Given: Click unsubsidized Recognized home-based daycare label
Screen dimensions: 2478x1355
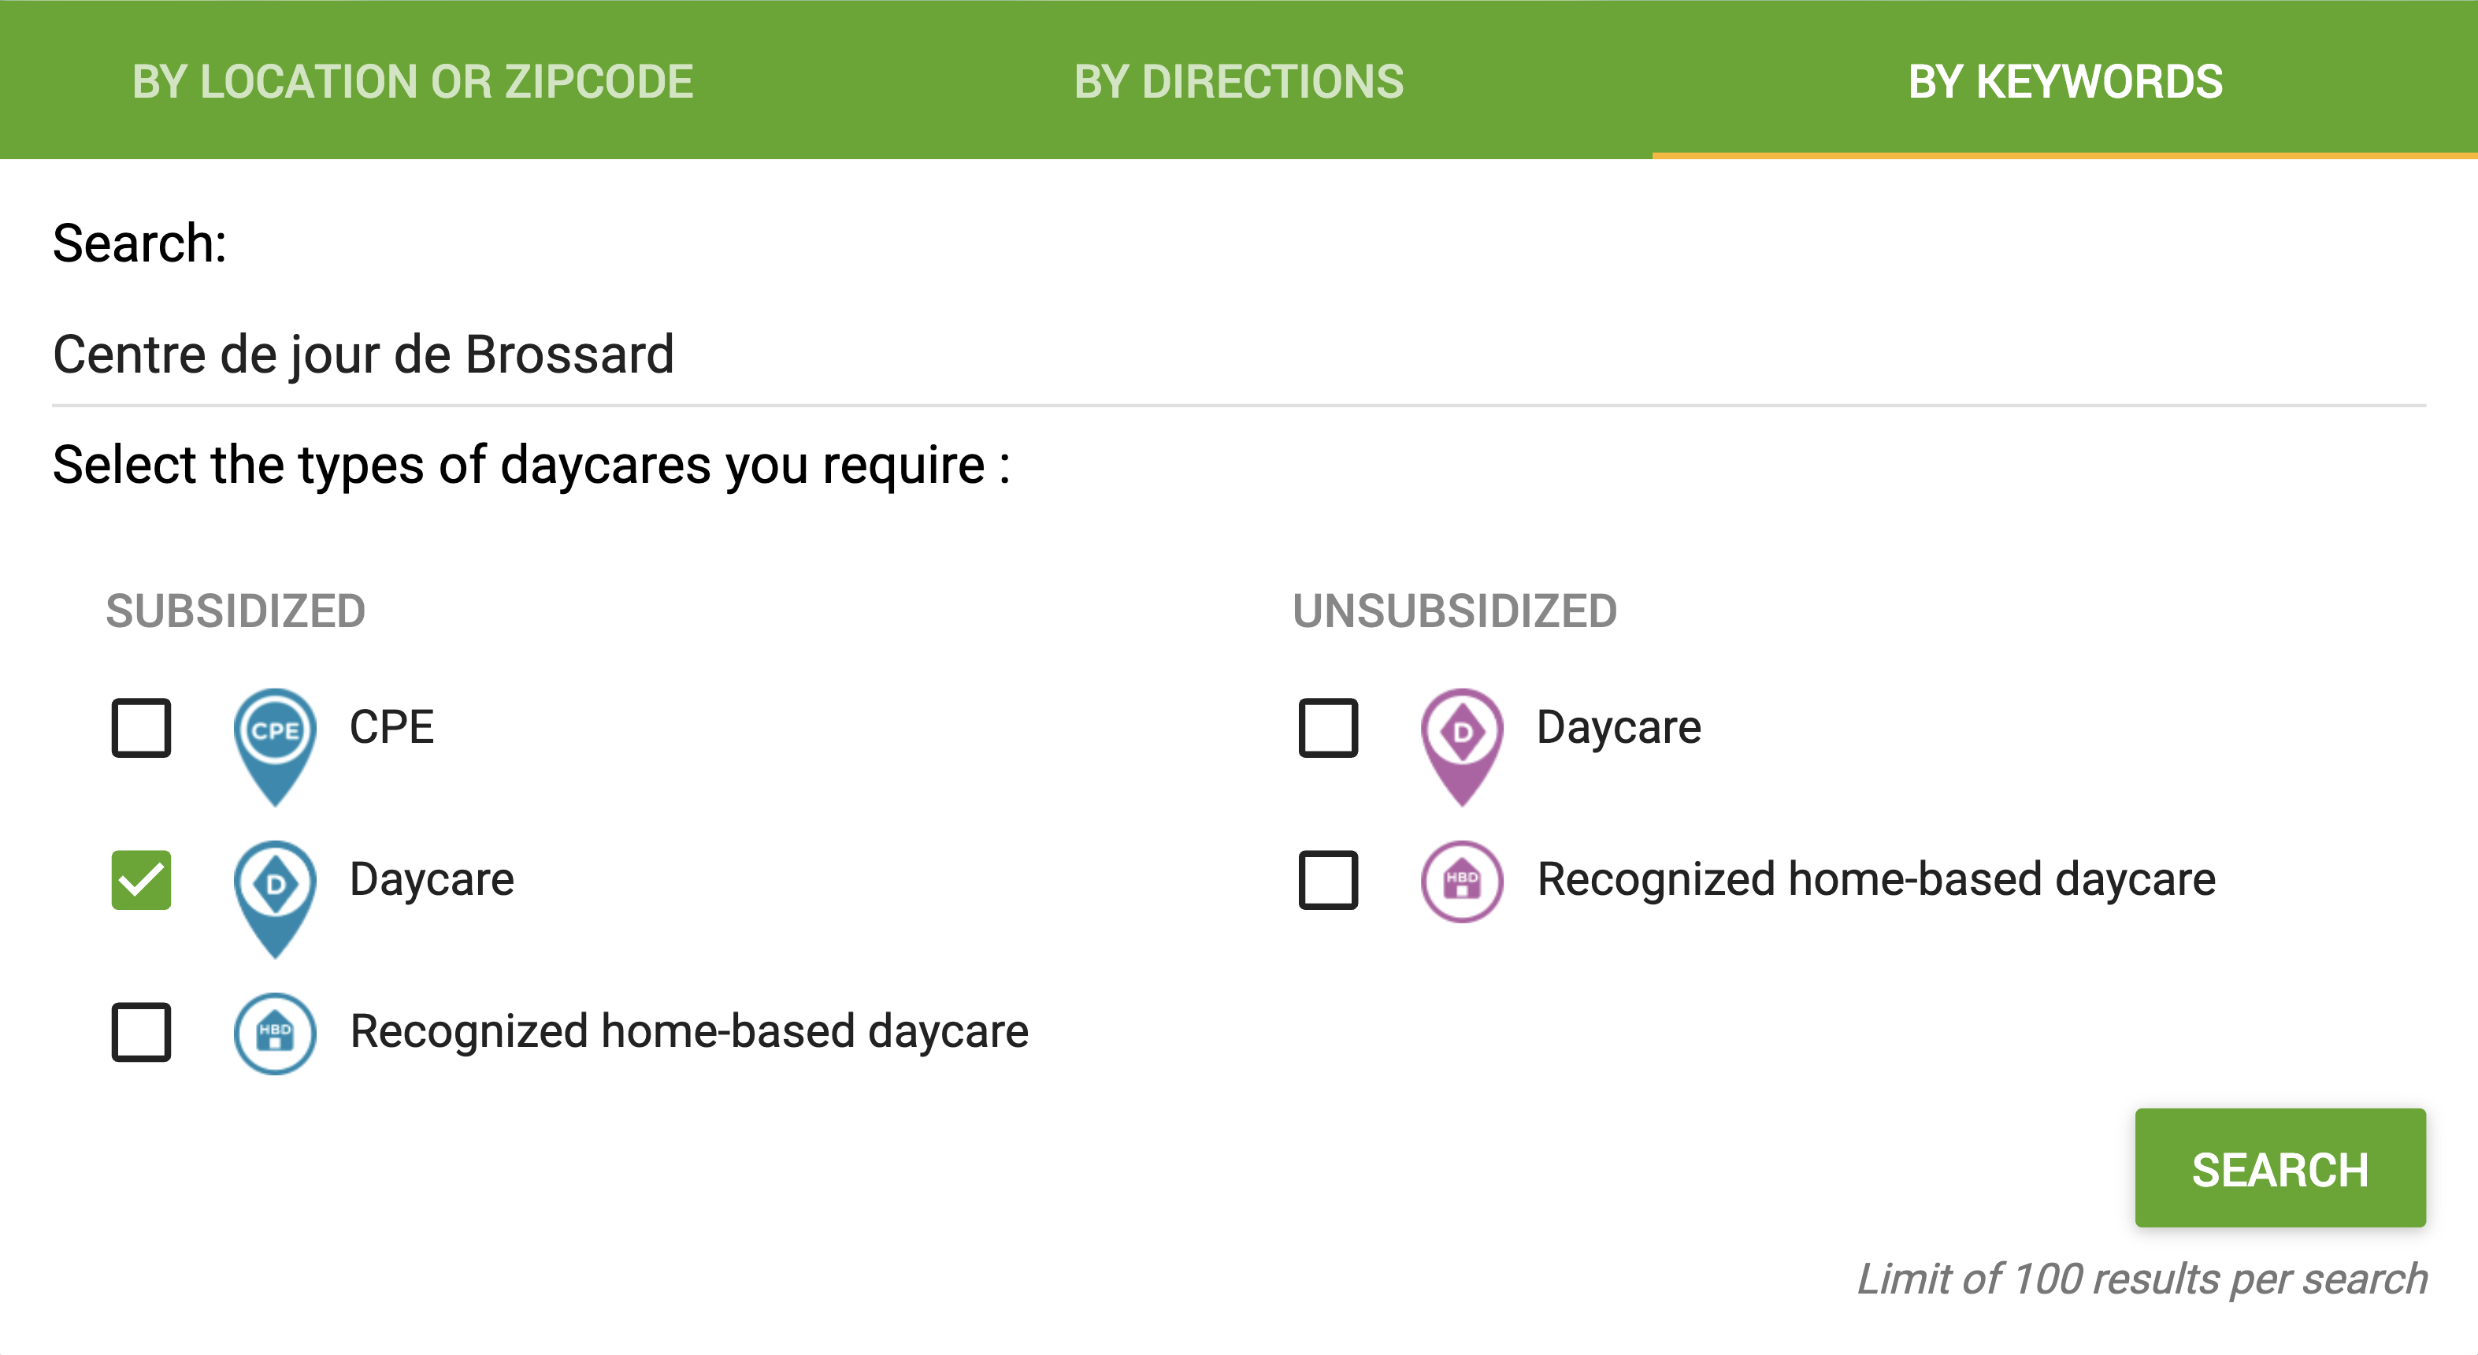Looking at the screenshot, I should tap(1875, 880).
